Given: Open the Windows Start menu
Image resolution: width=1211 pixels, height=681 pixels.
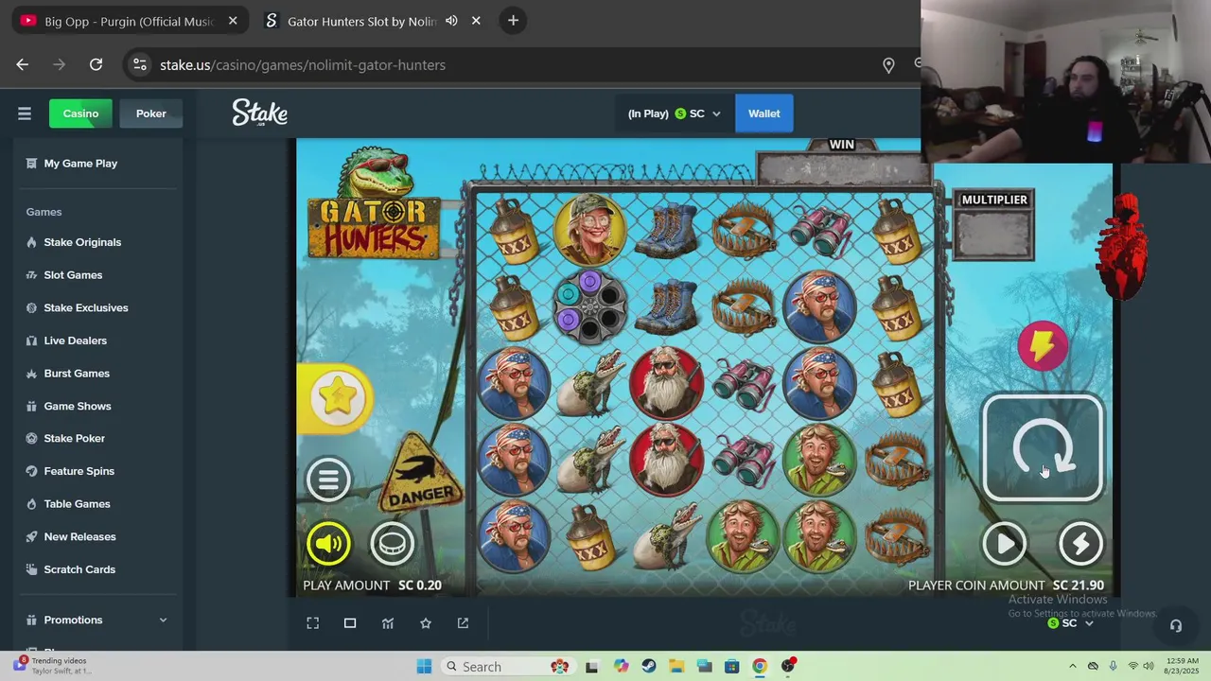Looking at the screenshot, I should pyautogui.click(x=424, y=667).
